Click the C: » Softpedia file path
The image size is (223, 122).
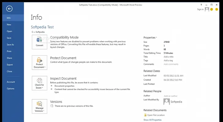point(38,32)
